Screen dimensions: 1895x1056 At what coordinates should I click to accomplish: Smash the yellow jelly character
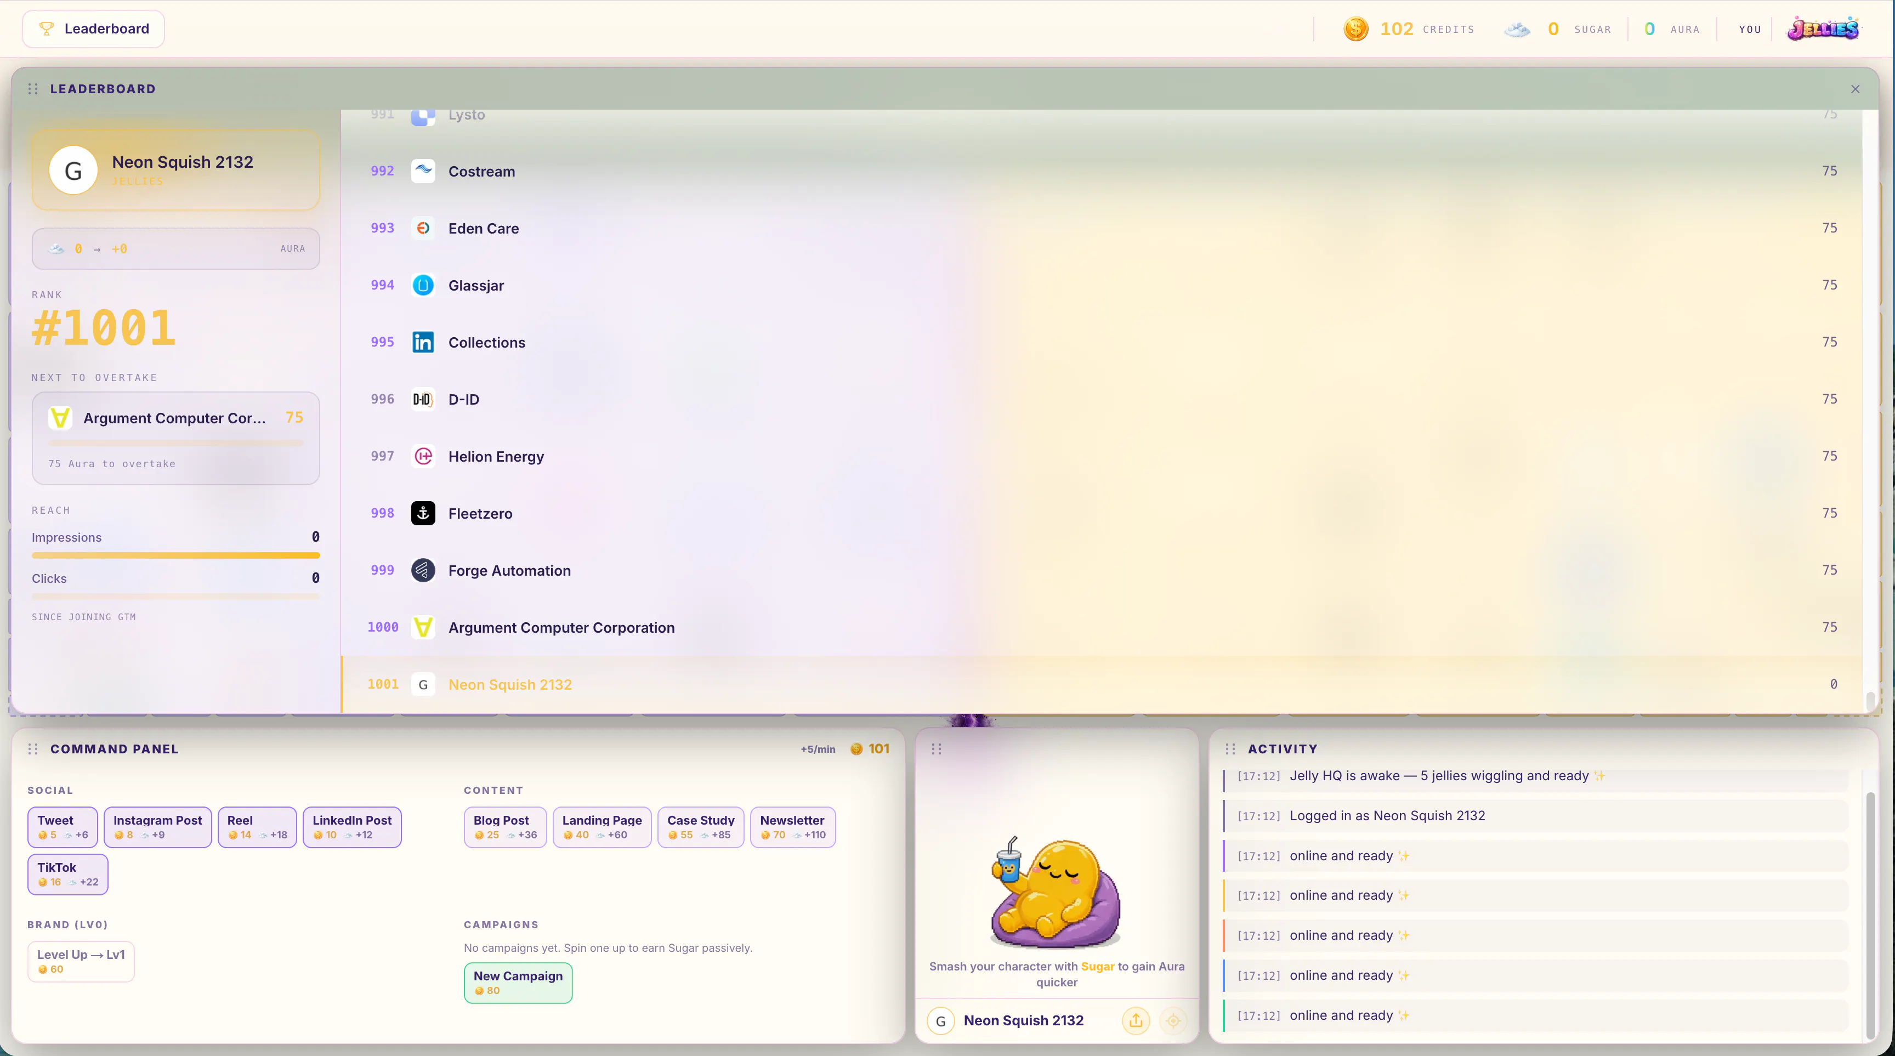tap(1056, 892)
